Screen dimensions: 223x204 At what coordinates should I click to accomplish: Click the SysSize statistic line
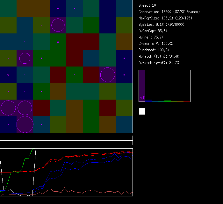(161, 25)
